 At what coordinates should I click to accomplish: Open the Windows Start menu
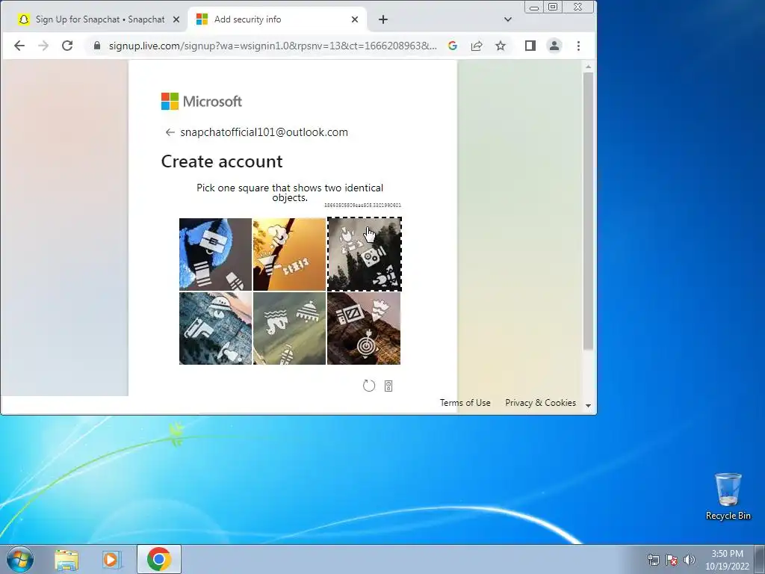[x=20, y=559]
